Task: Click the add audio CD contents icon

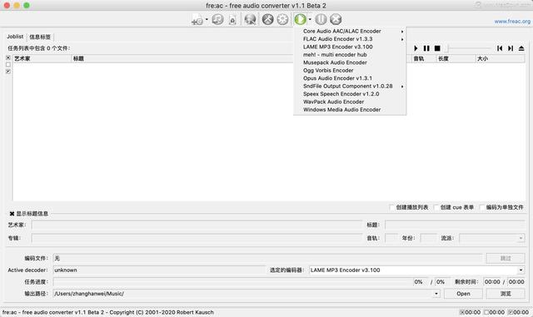Action: coord(217,19)
